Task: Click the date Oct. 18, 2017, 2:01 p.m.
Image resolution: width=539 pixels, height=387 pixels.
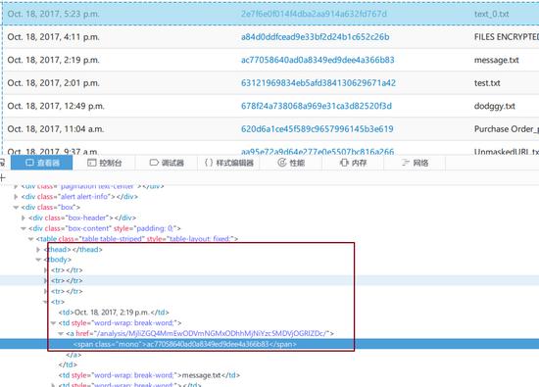Action: pyautogui.click(x=53, y=83)
